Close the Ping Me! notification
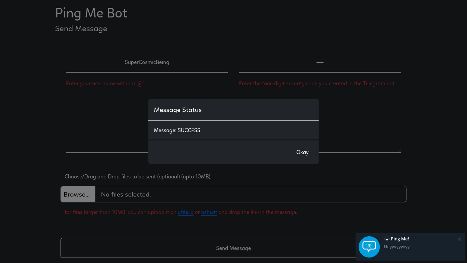This screenshot has width=467, height=263. pyautogui.click(x=459, y=239)
